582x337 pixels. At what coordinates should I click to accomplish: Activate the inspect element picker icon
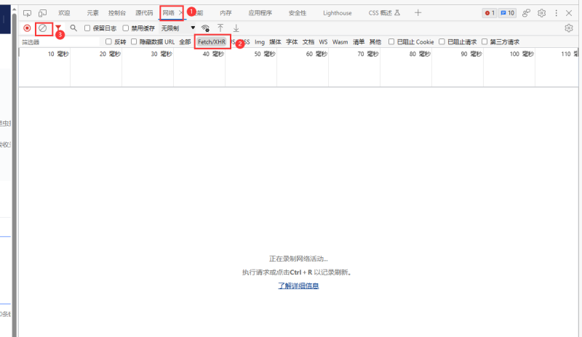coord(27,13)
